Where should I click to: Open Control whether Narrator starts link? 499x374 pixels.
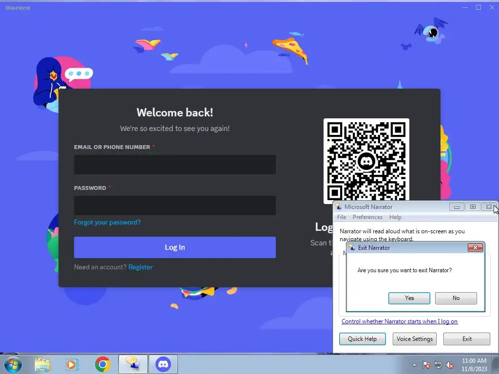(x=400, y=321)
